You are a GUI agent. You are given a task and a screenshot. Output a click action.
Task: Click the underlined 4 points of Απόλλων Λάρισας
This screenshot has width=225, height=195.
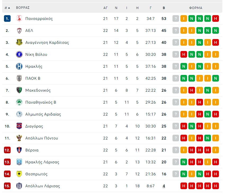[164, 186]
